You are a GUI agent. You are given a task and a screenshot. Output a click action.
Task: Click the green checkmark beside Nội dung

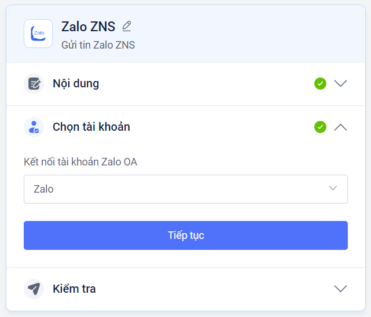320,83
